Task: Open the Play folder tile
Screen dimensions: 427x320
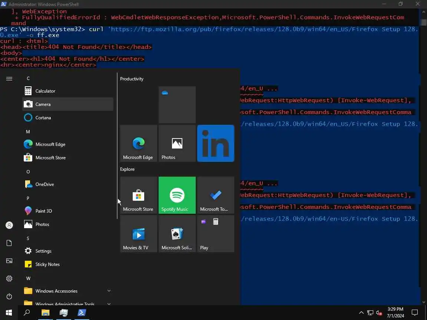Action: click(216, 234)
